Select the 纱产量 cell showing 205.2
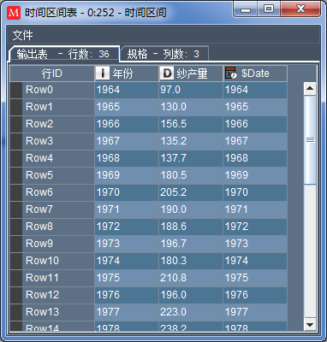327x342 pixels. (191, 192)
